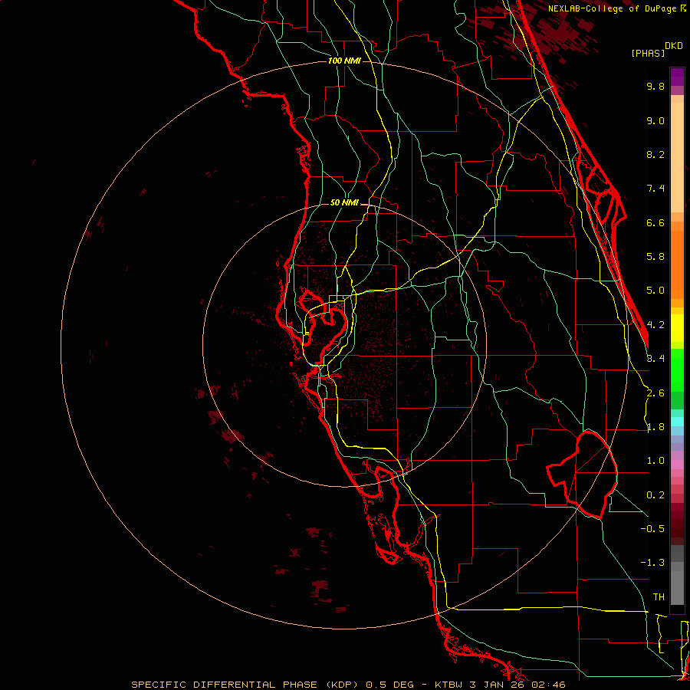Click the 3.4 scale value
Image resolution: width=690 pixels, height=690 pixels.
655,359
